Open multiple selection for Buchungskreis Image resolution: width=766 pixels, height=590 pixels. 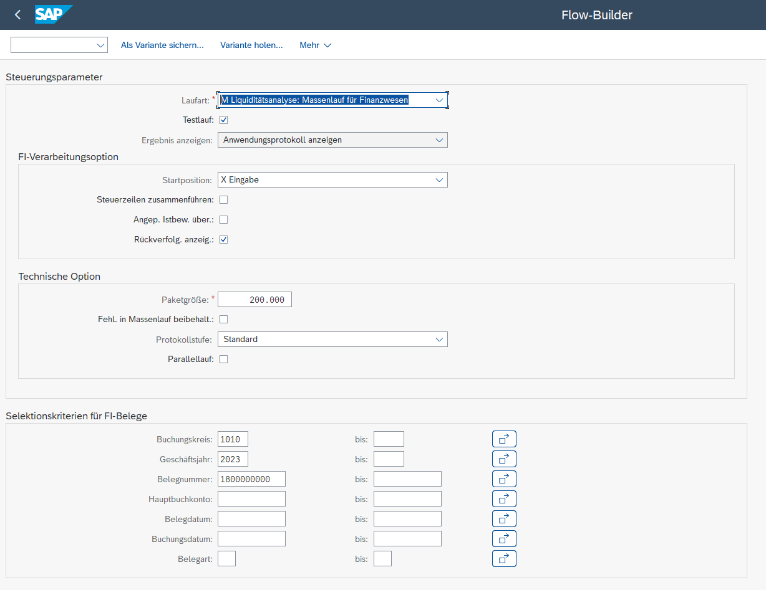pyautogui.click(x=504, y=439)
